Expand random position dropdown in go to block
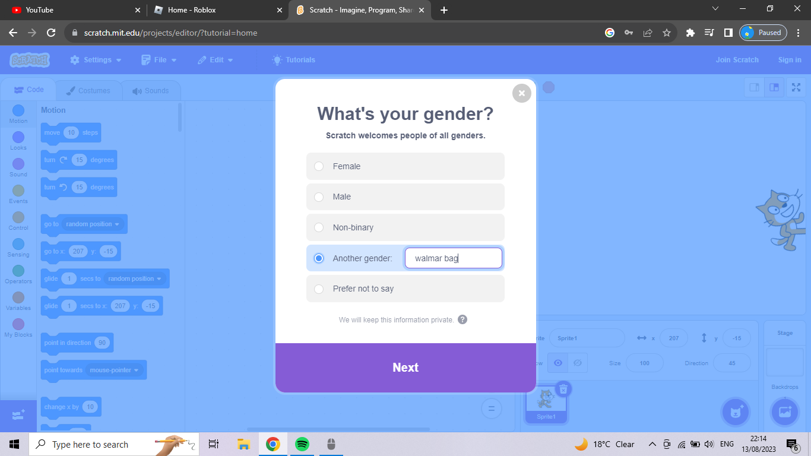Viewport: 811px width, 456px height. [93, 224]
